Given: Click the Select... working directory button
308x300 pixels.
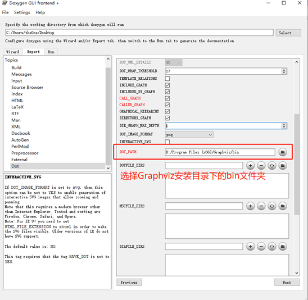Looking at the screenshot, I should [x=288, y=33].
